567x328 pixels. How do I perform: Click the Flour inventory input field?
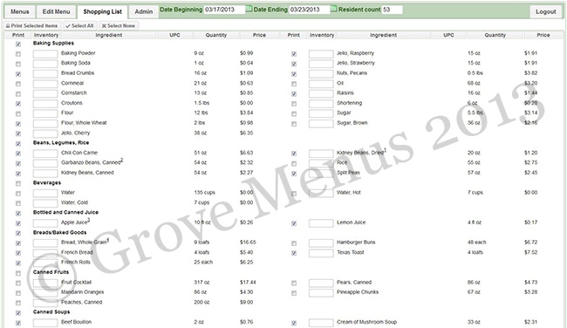point(45,113)
